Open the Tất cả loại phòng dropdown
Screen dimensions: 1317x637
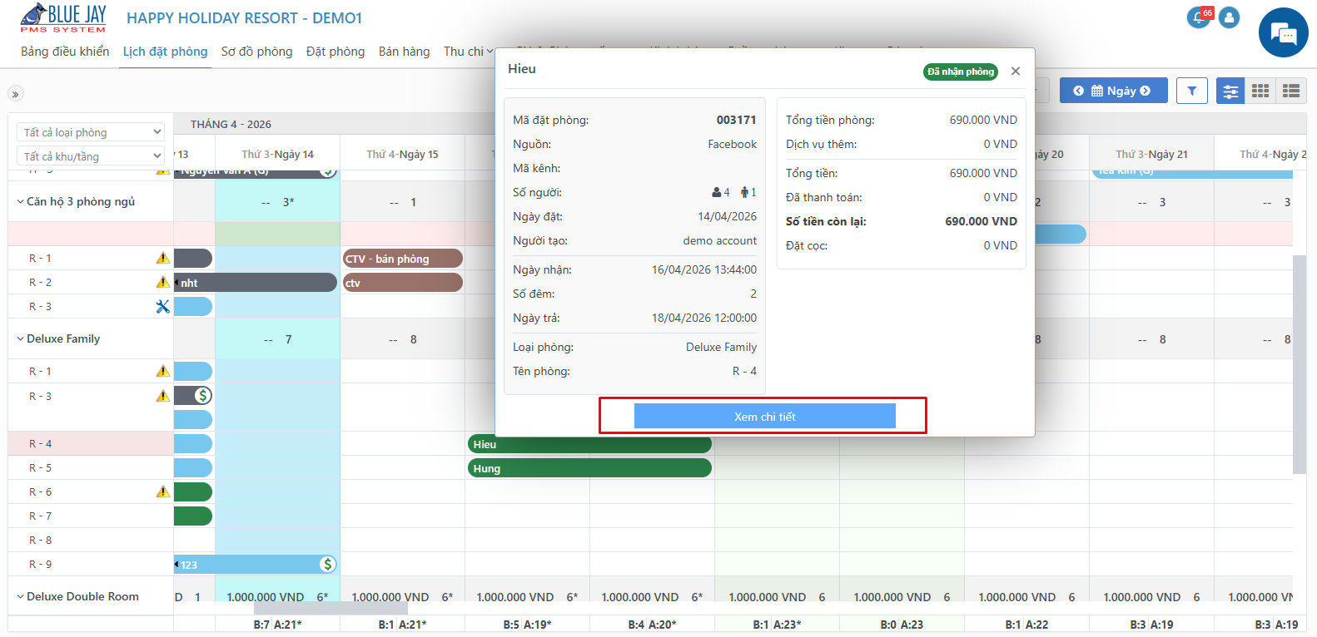pyautogui.click(x=91, y=132)
